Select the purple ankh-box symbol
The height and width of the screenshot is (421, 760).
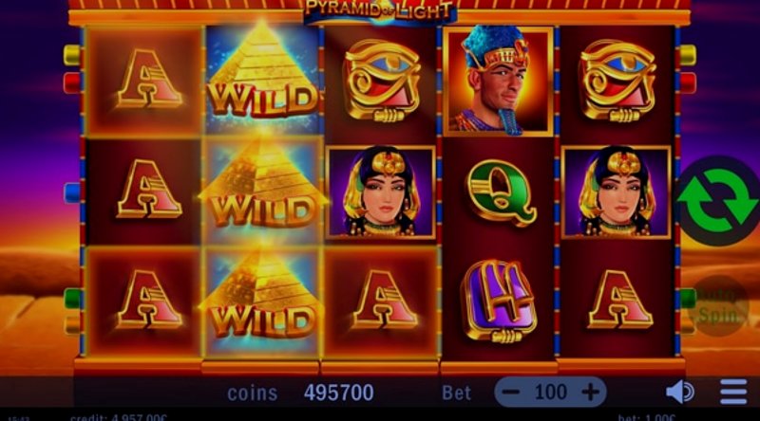coord(500,301)
